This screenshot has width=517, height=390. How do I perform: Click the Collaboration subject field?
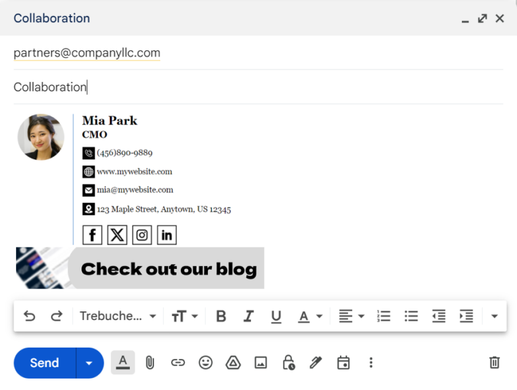256,87
